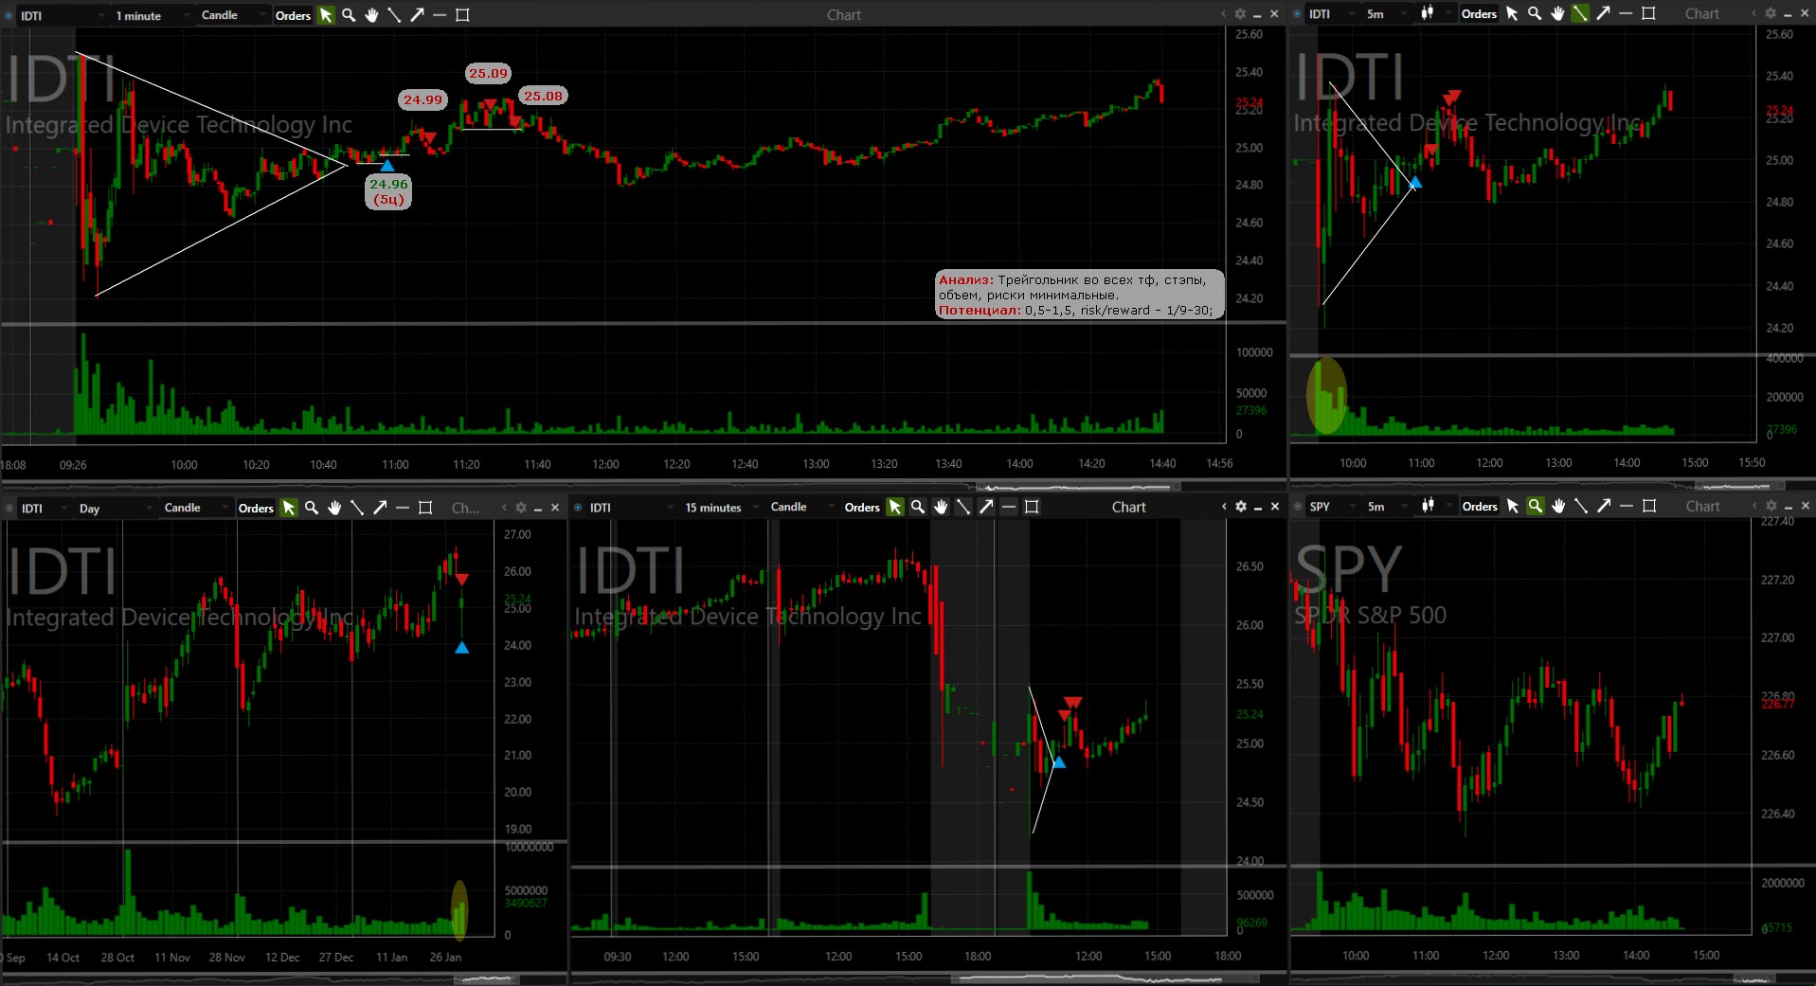The width and height of the screenshot is (1816, 986).
Task: Toggle link indicator dot of 1 minute chart
Action: pos(9,15)
